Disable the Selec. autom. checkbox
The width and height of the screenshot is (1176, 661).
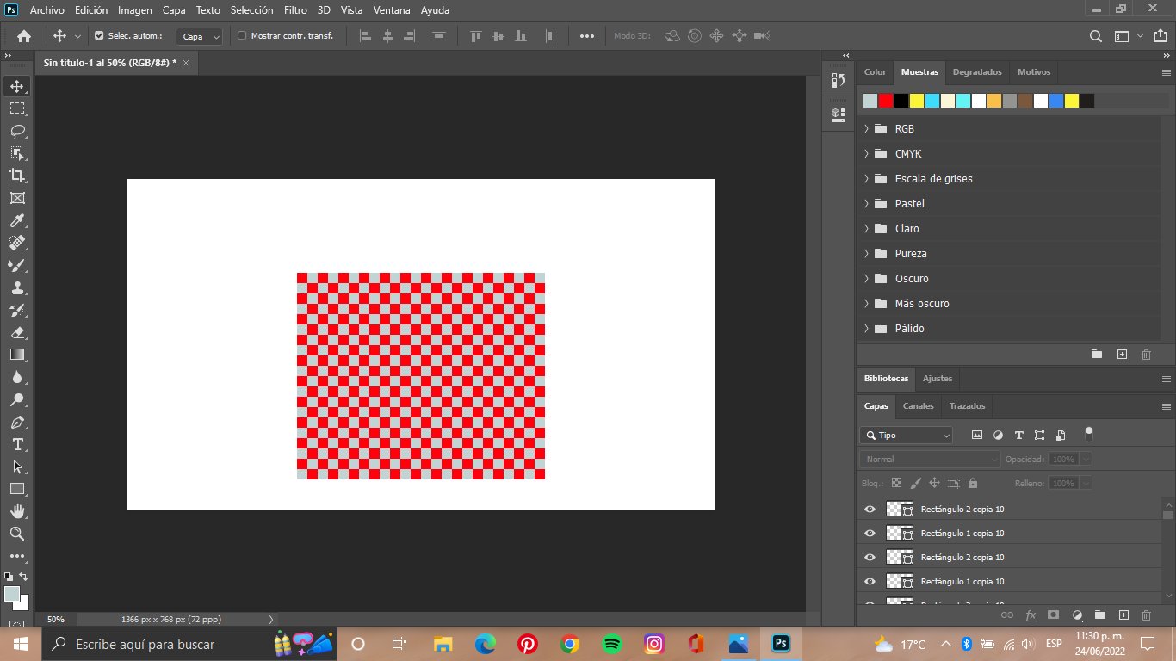[99, 36]
